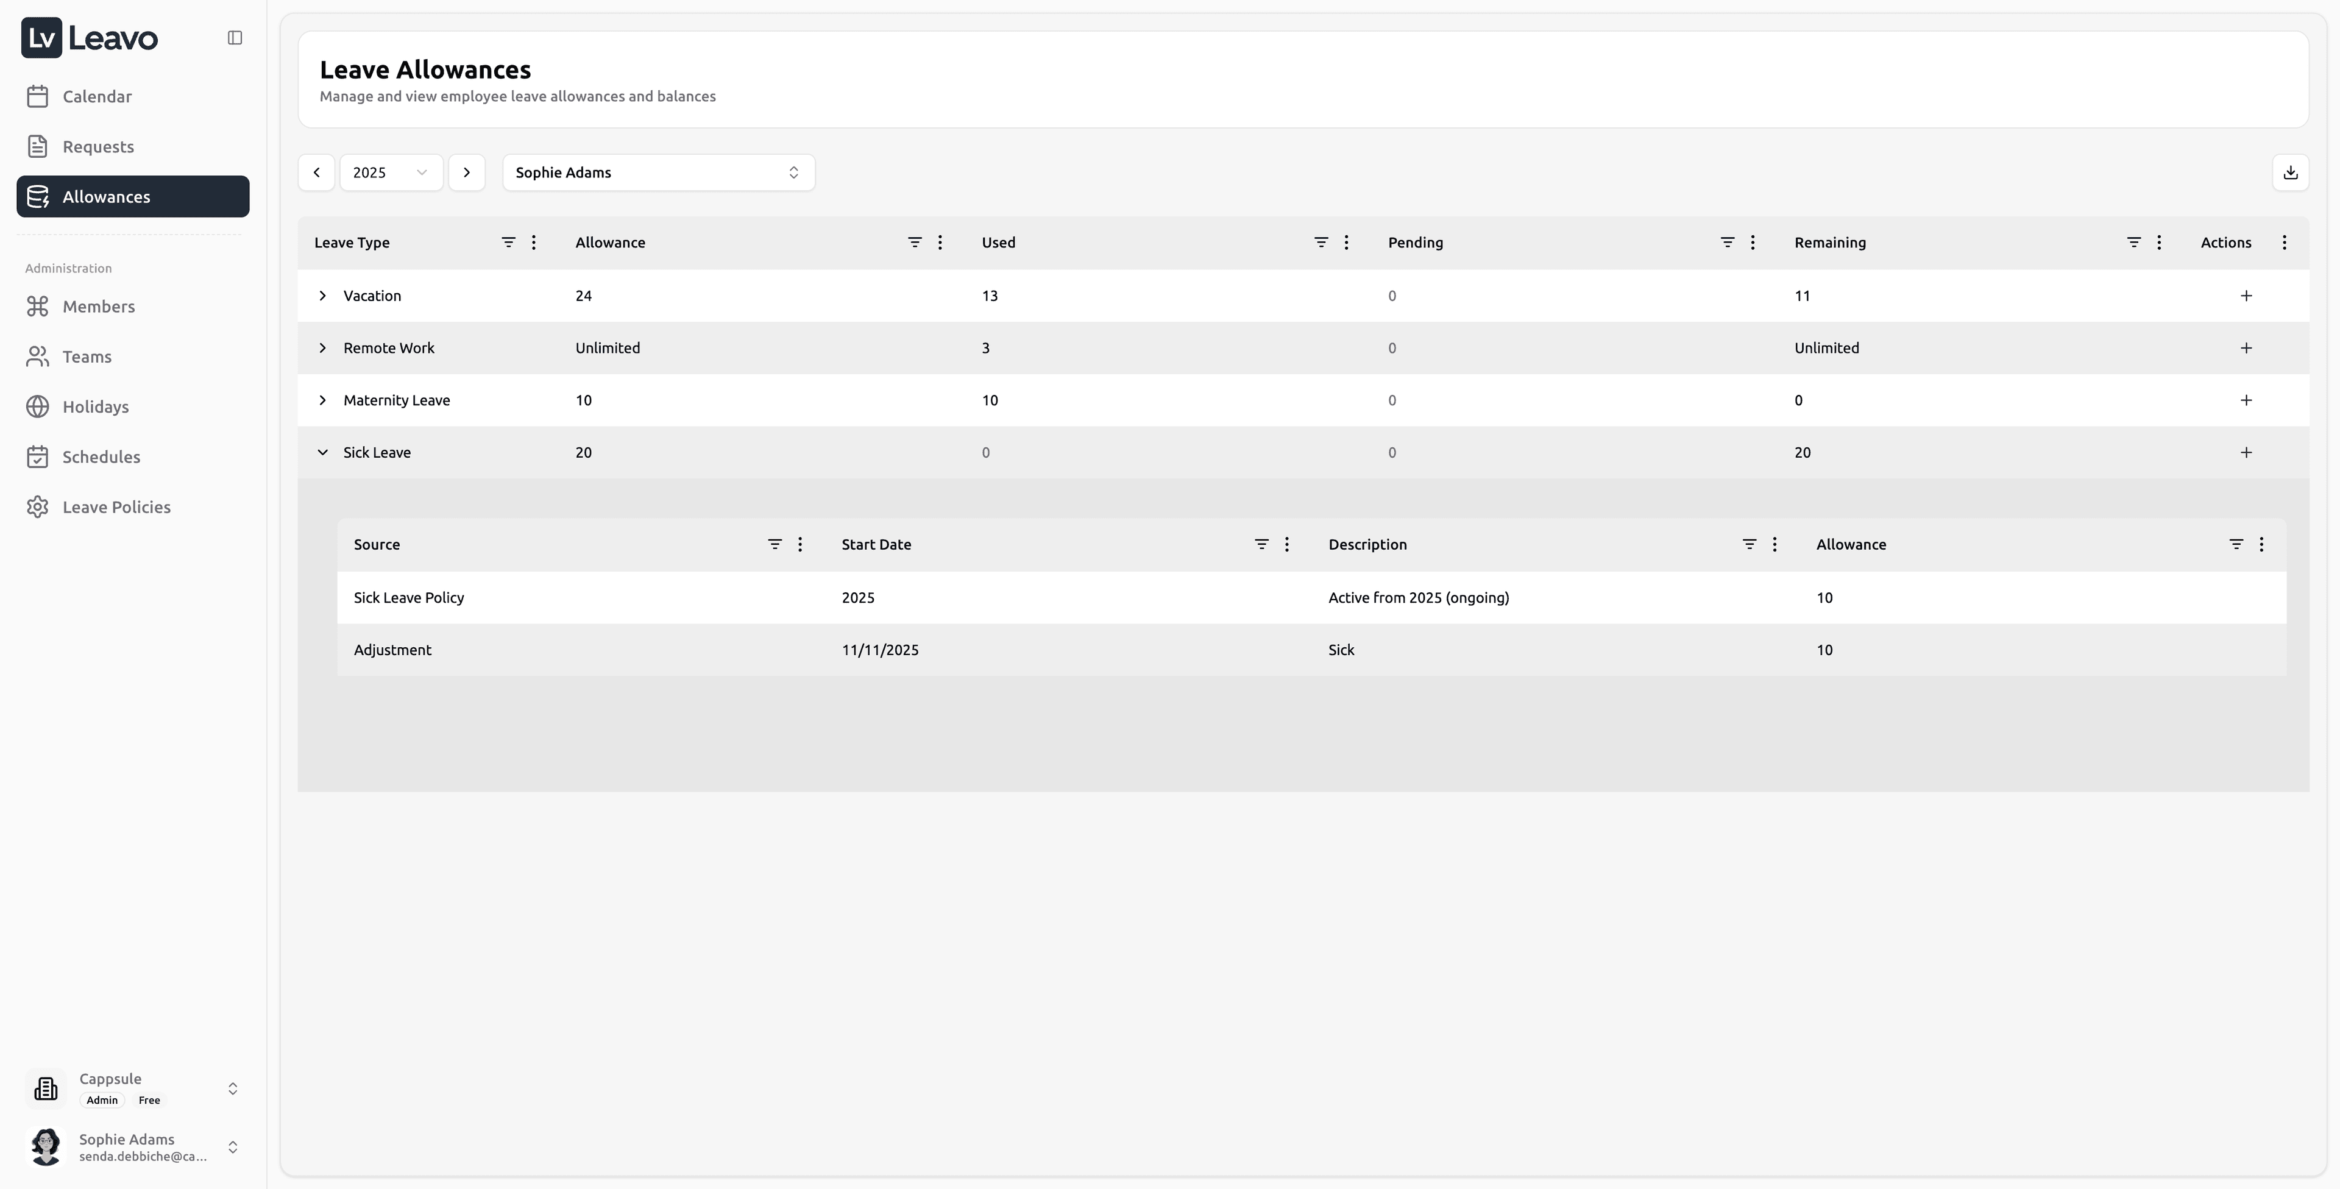
Task: Navigate to Requests page
Action: click(98, 146)
